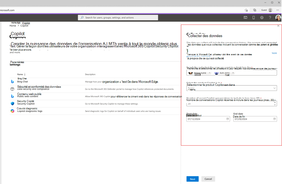
Task: Click the Next button
Action: click(x=192, y=179)
